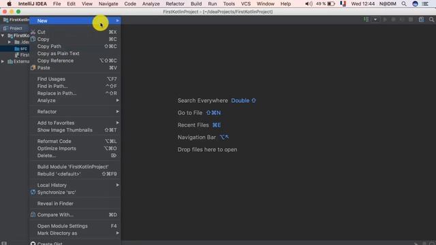The image size is (436, 245).
Task: Click 'Search Everywhere' hint text
Action: click(x=203, y=101)
